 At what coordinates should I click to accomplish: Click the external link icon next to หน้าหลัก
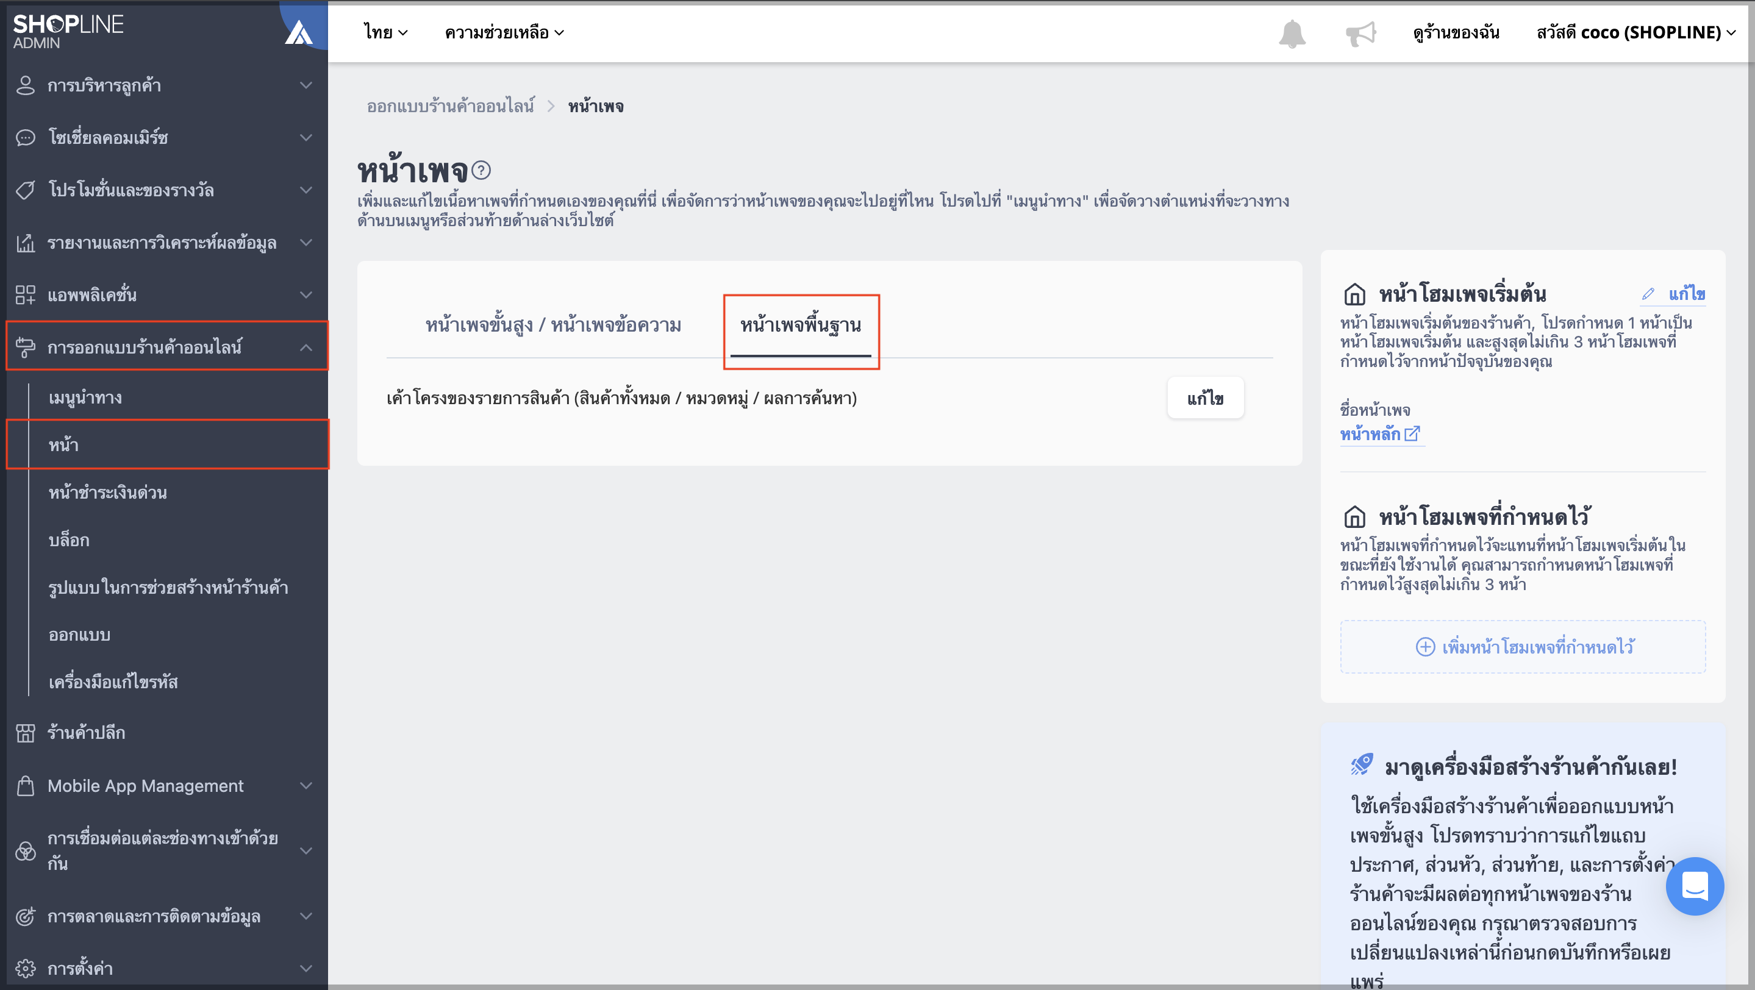[1412, 433]
